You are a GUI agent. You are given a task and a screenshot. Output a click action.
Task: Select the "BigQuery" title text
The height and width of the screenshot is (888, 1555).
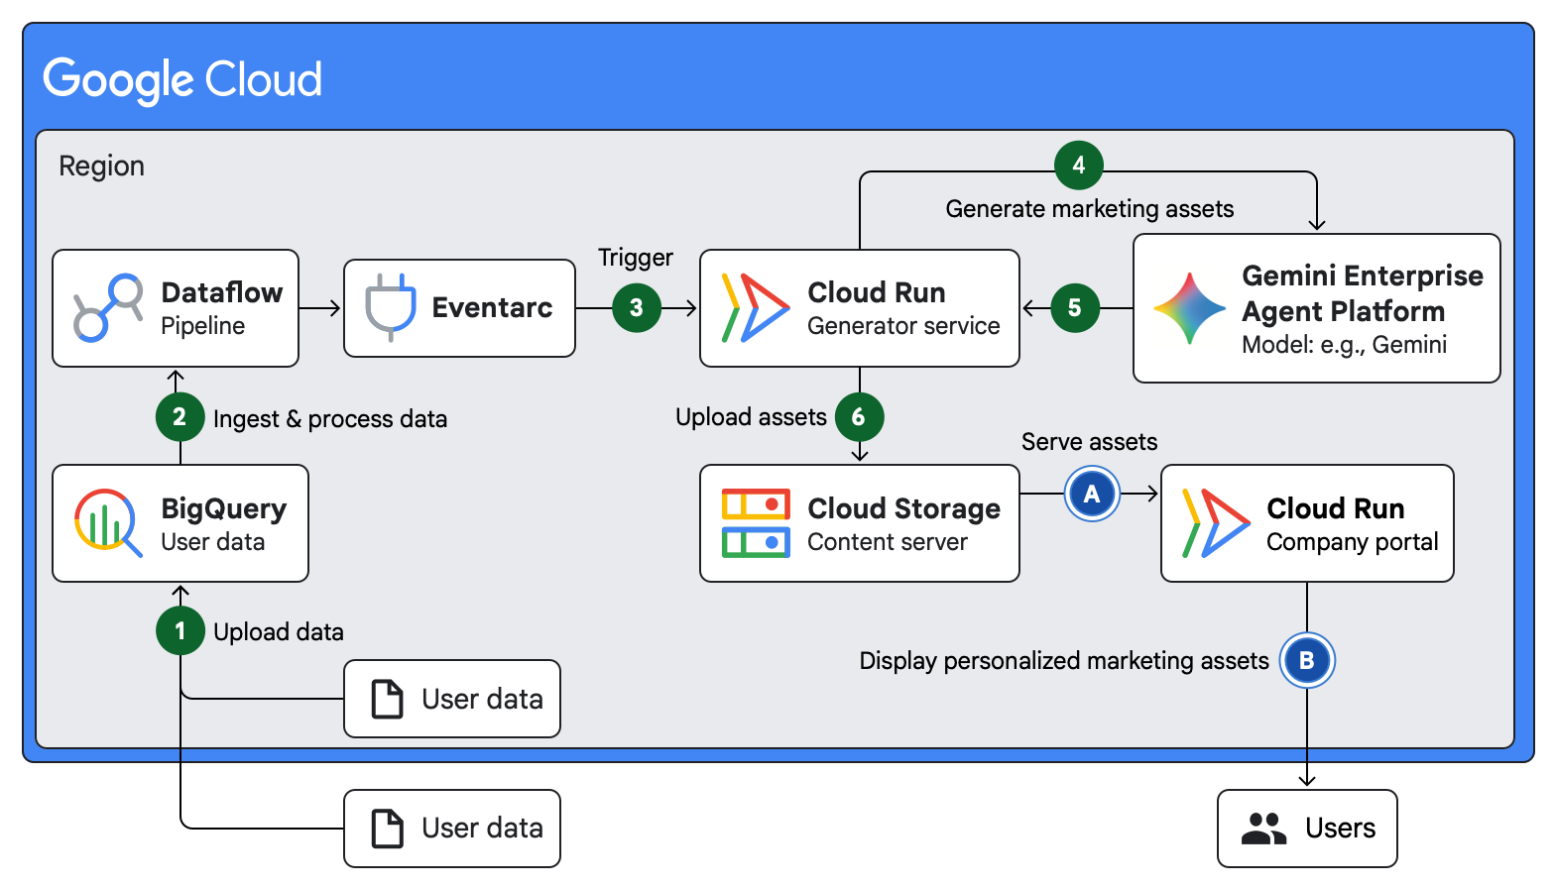point(224,508)
